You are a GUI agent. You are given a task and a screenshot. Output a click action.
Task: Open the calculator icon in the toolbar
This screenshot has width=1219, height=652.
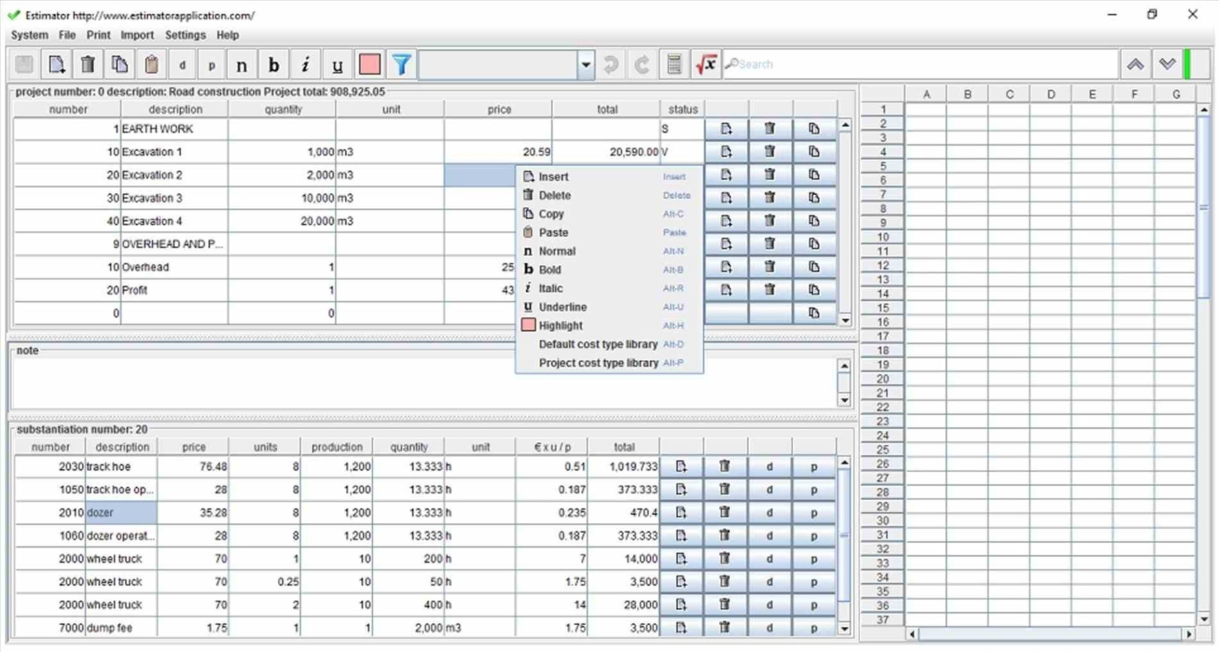673,64
